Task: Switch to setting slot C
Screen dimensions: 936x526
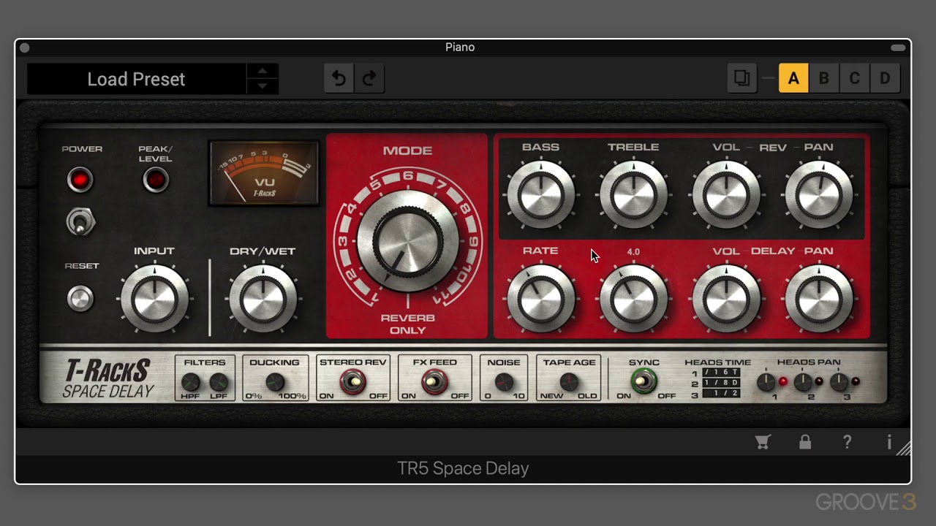Action: [854, 78]
